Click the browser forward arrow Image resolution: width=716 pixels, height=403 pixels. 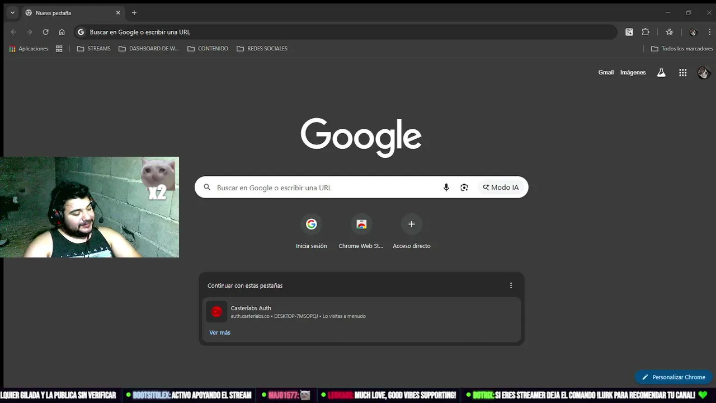pos(30,32)
